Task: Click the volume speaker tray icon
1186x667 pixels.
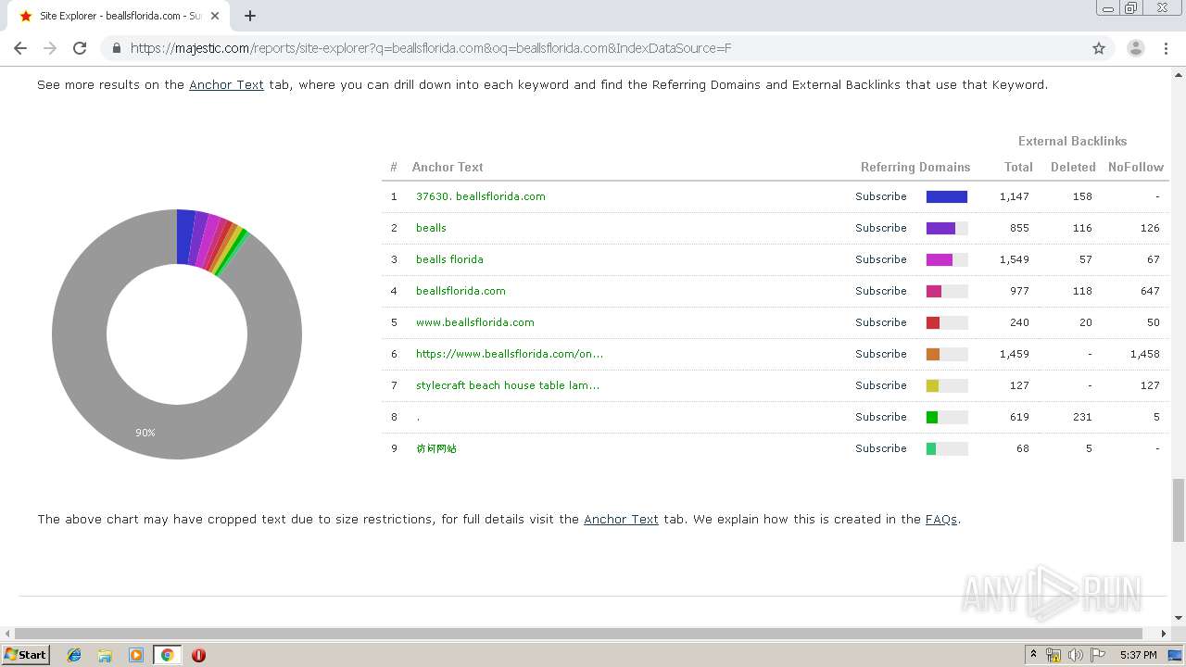Action: (x=1076, y=655)
